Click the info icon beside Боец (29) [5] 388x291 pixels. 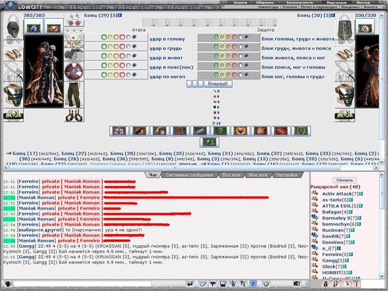tap(120, 15)
